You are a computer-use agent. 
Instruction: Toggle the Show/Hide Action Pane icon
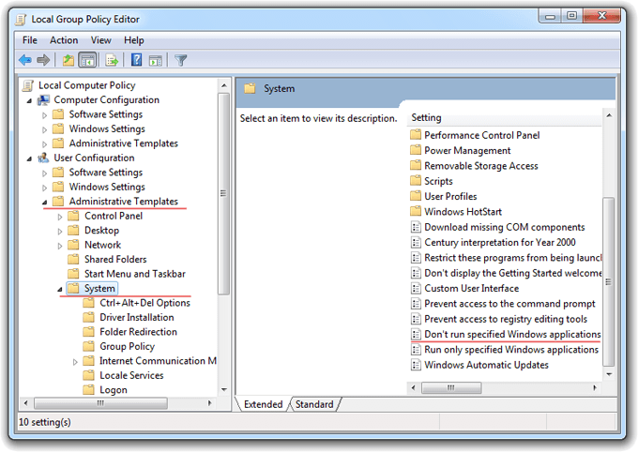(x=156, y=61)
